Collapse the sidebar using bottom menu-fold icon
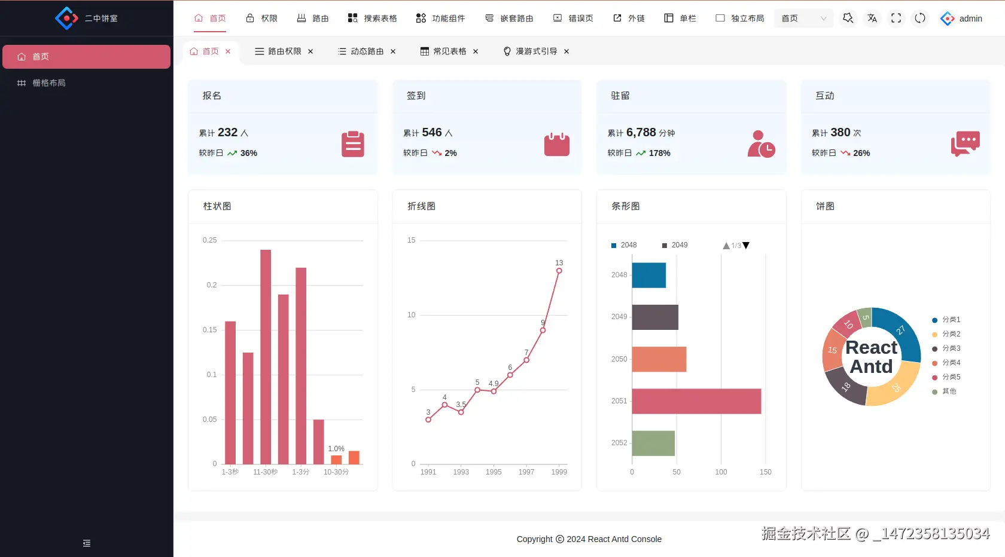1005x557 pixels. [87, 543]
